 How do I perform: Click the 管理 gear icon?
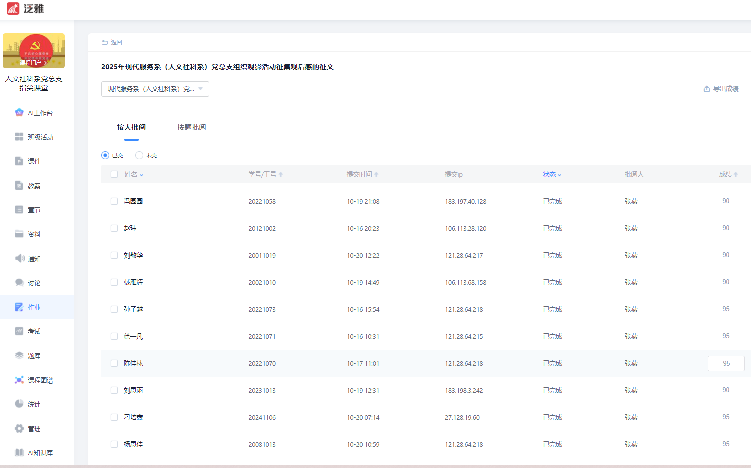(19, 428)
